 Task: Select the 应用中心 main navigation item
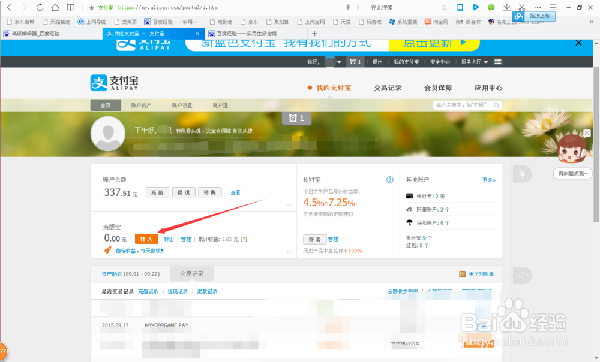(488, 88)
